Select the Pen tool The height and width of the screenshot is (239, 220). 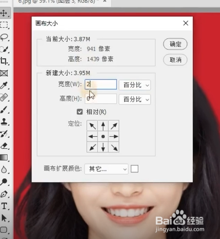click(4, 194)
